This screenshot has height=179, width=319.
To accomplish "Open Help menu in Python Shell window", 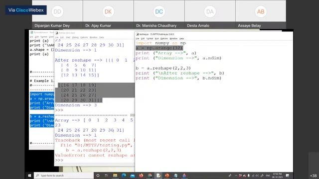I will (102, 37).
